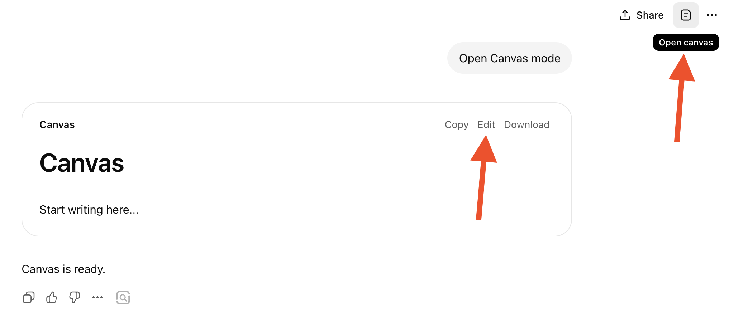Select the "Open Canvas mode" message bubble

(509, 58)
